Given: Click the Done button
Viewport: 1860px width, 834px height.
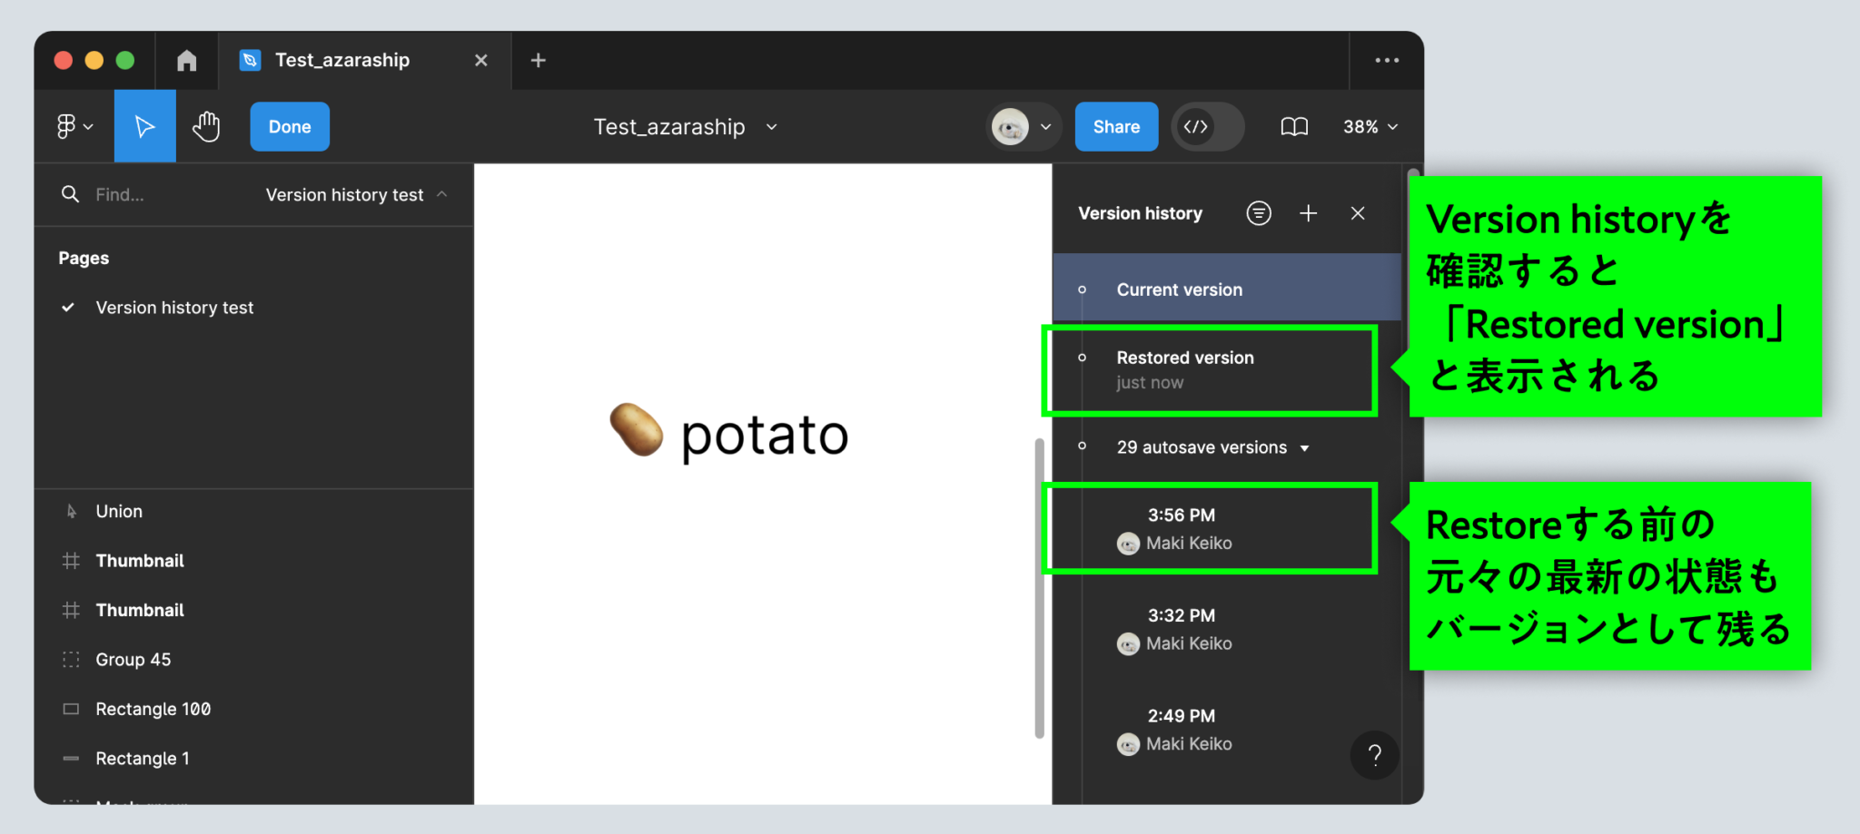Looking at the screenshot, I should click(x=289, y=126).
